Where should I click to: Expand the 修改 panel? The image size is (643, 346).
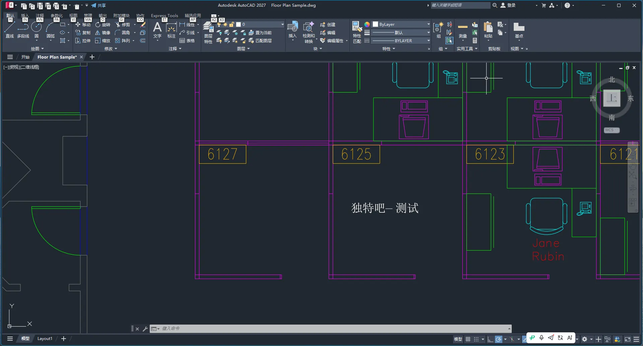click(111, 49)
